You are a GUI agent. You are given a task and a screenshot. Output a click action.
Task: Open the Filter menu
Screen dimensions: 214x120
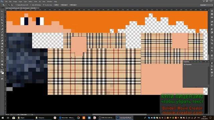35,1
